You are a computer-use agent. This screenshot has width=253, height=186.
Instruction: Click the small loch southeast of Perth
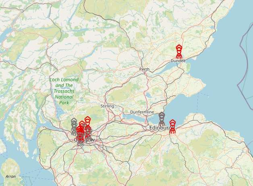point(148,95)
